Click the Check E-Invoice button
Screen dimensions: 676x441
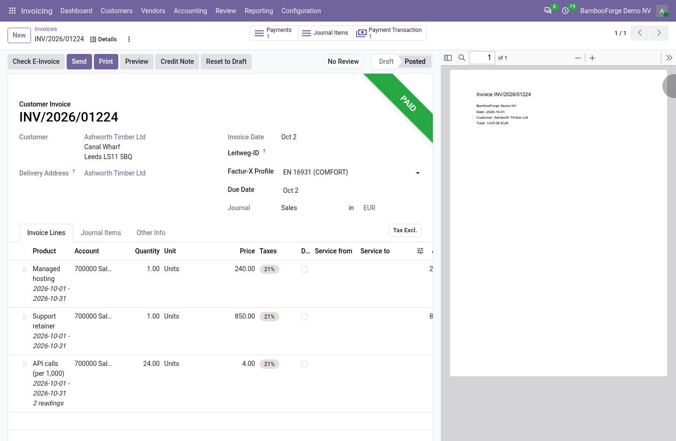36,61
